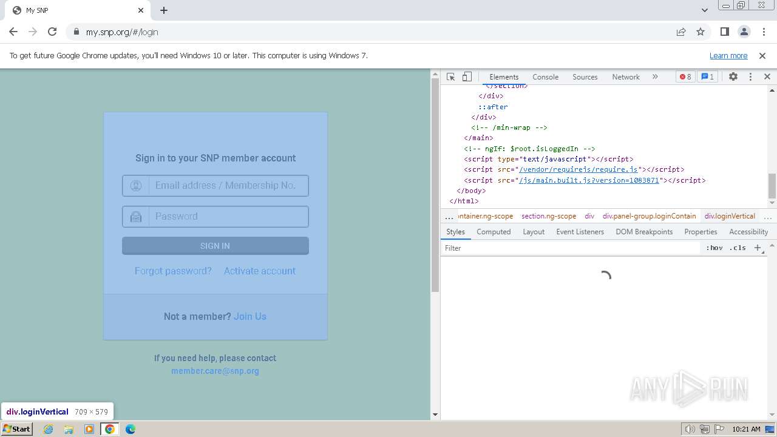This screenshot has height=437, width=777.
Task: Toggle the browser side panel
Action: 724,32
